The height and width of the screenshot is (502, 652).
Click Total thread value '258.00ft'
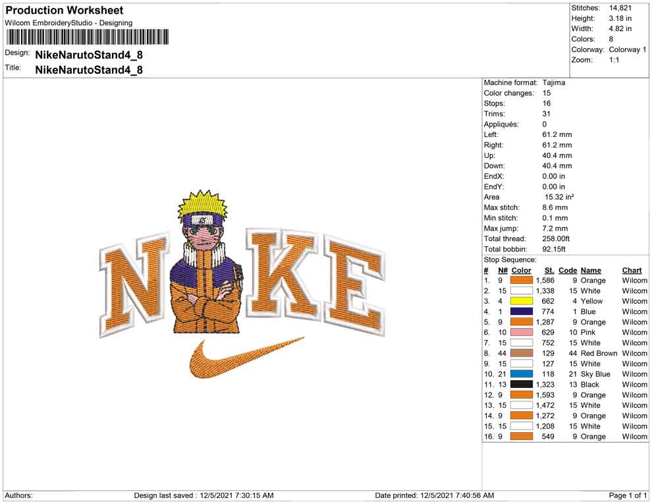(556, 238)
